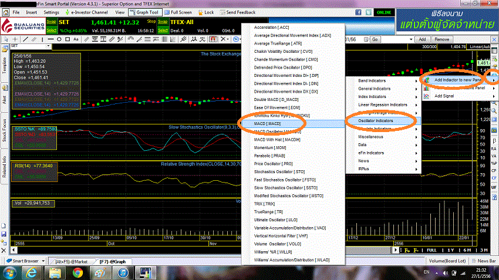Set chart range to 1 Y

click(x=450, y=250)
